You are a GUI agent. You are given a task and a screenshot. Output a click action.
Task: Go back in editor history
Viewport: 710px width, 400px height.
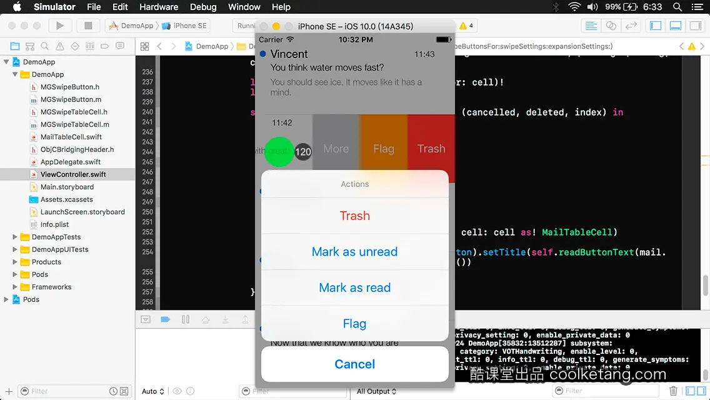tap(159, 46)
